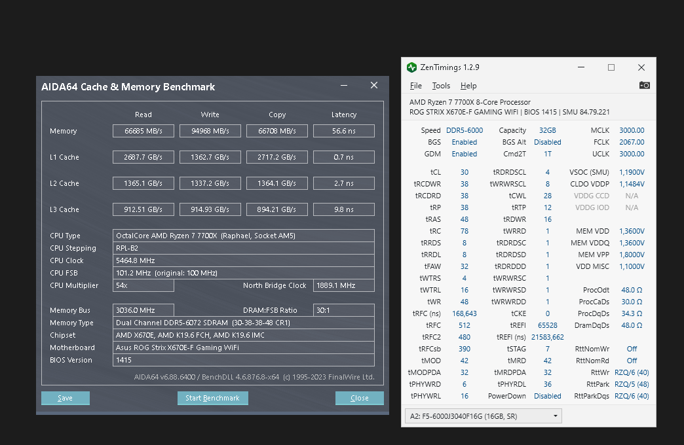This screenshot has width=684, height=445.
Task: Click DRAM:FSB Ratio 30:1 field
Action: [x=344, y=310]
